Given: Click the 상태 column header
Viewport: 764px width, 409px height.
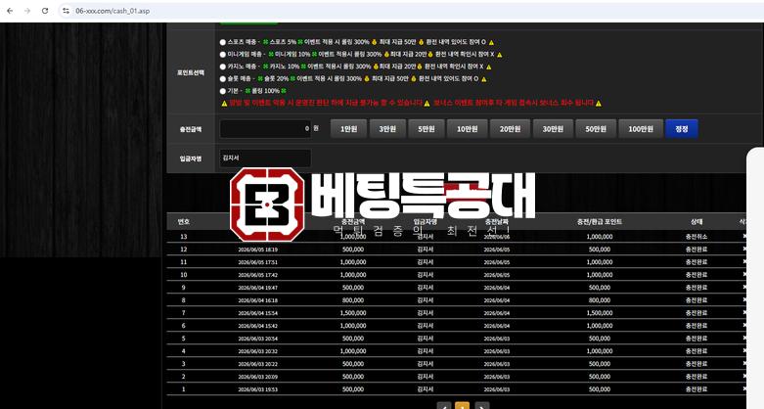Looking at the screenshot, I should click(697, 222).
